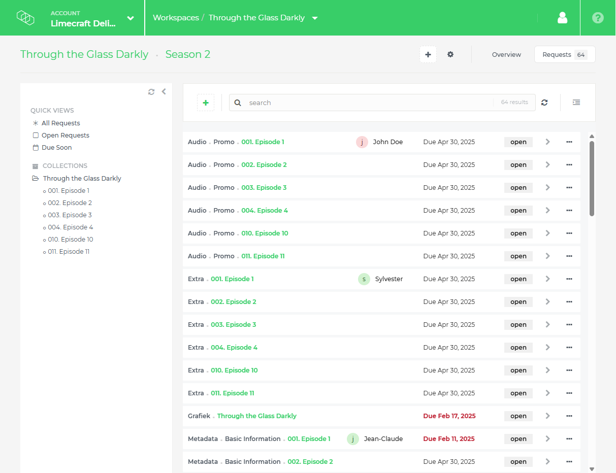Open more options for Extra Episode 2

click(569, 302)
